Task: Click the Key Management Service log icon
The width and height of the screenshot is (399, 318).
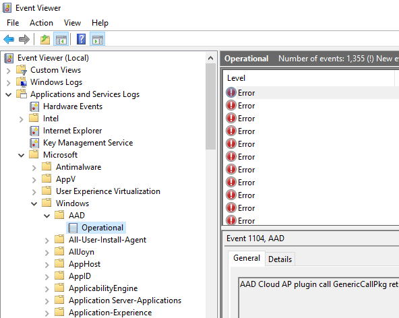Action: point(34,143)
